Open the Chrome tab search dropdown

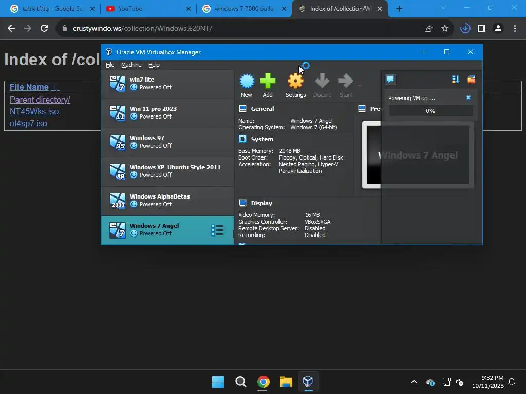[443, 7]
